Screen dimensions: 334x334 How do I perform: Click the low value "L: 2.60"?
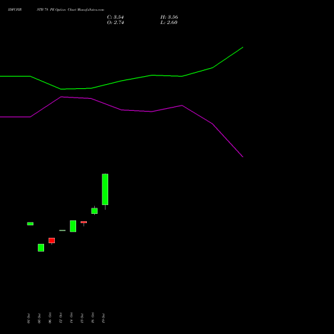(x=169, y=23)
